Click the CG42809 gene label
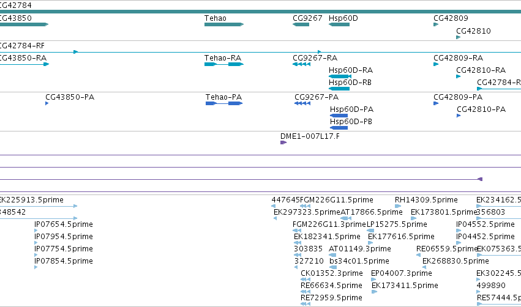Screen dimensions: 521x307 pos(451,18)
